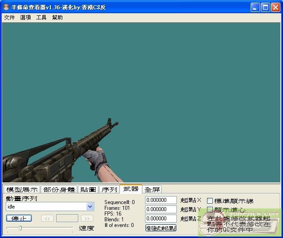The width and height of the screenshot is (283, 238).
Task: Click the frame number field between arrows
Action: [x=67, y=218]
